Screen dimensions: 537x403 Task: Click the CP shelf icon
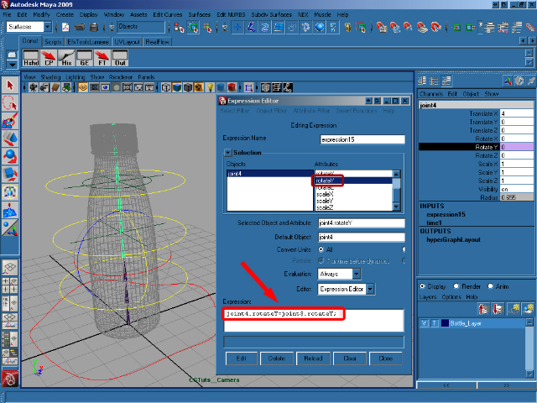pos(49,59)
